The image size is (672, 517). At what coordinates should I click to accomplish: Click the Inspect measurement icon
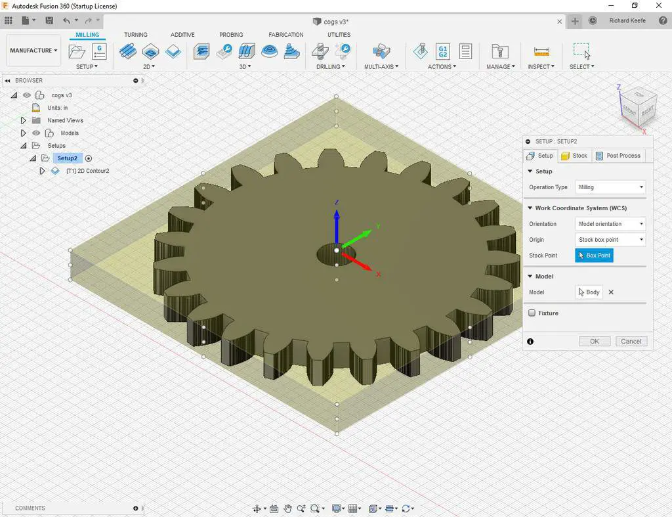point(541,51)
